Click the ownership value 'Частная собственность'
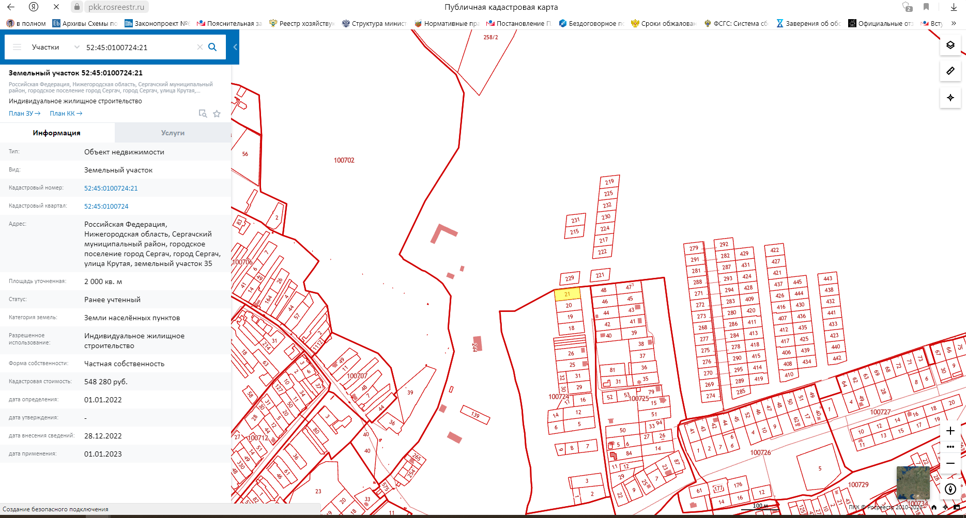Screen dimensions: 966x518 point(125,364)
